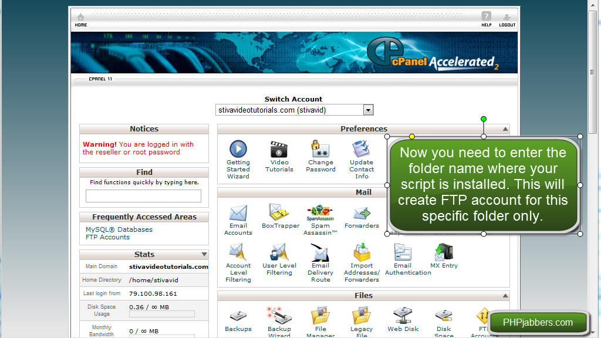Click the CPANEL 11 breadcrumb label
This screenshot has height=338, width=601.
point(100,79)
